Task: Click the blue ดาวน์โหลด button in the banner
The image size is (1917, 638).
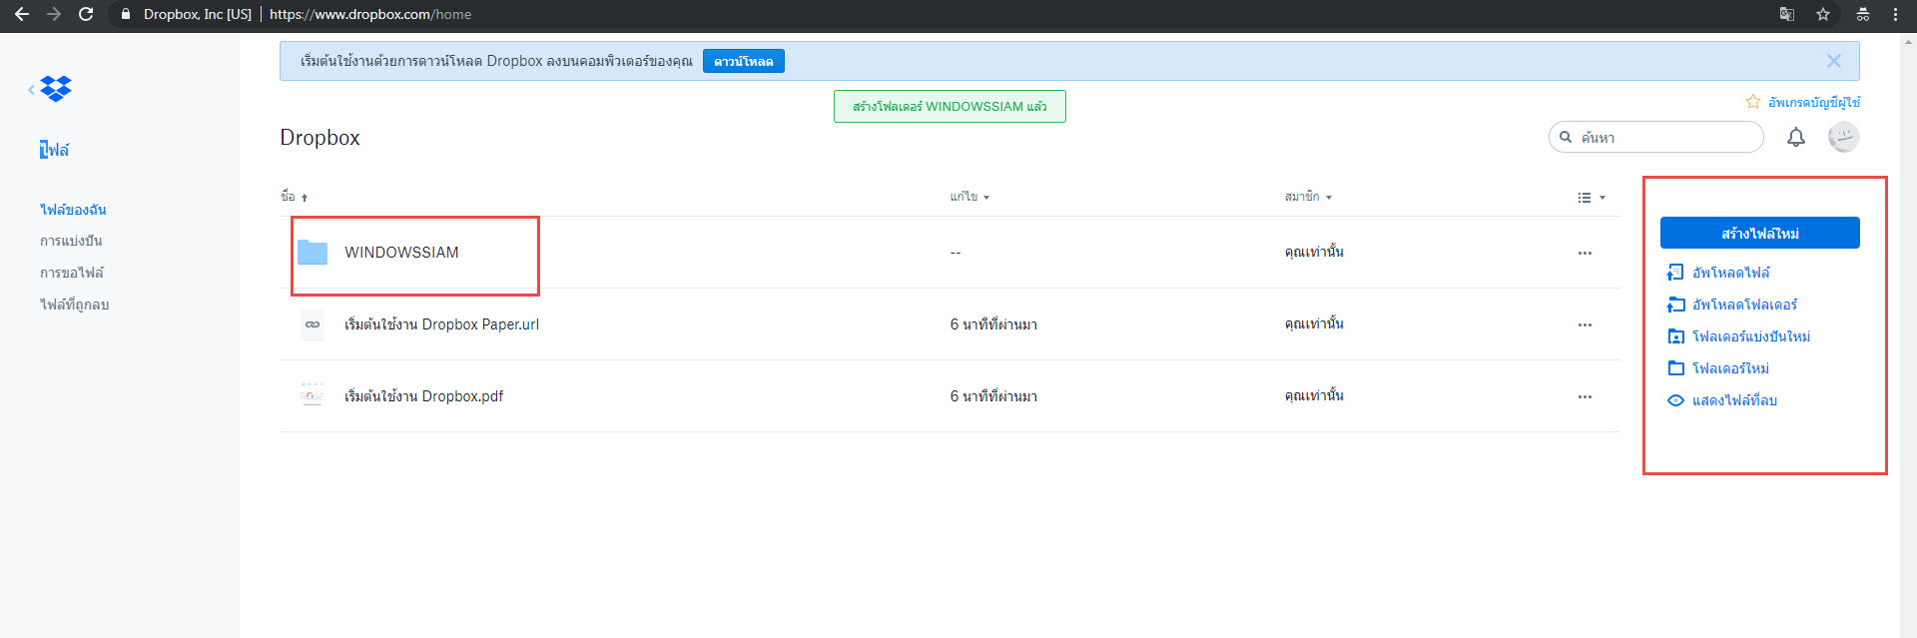Action: 744,61
